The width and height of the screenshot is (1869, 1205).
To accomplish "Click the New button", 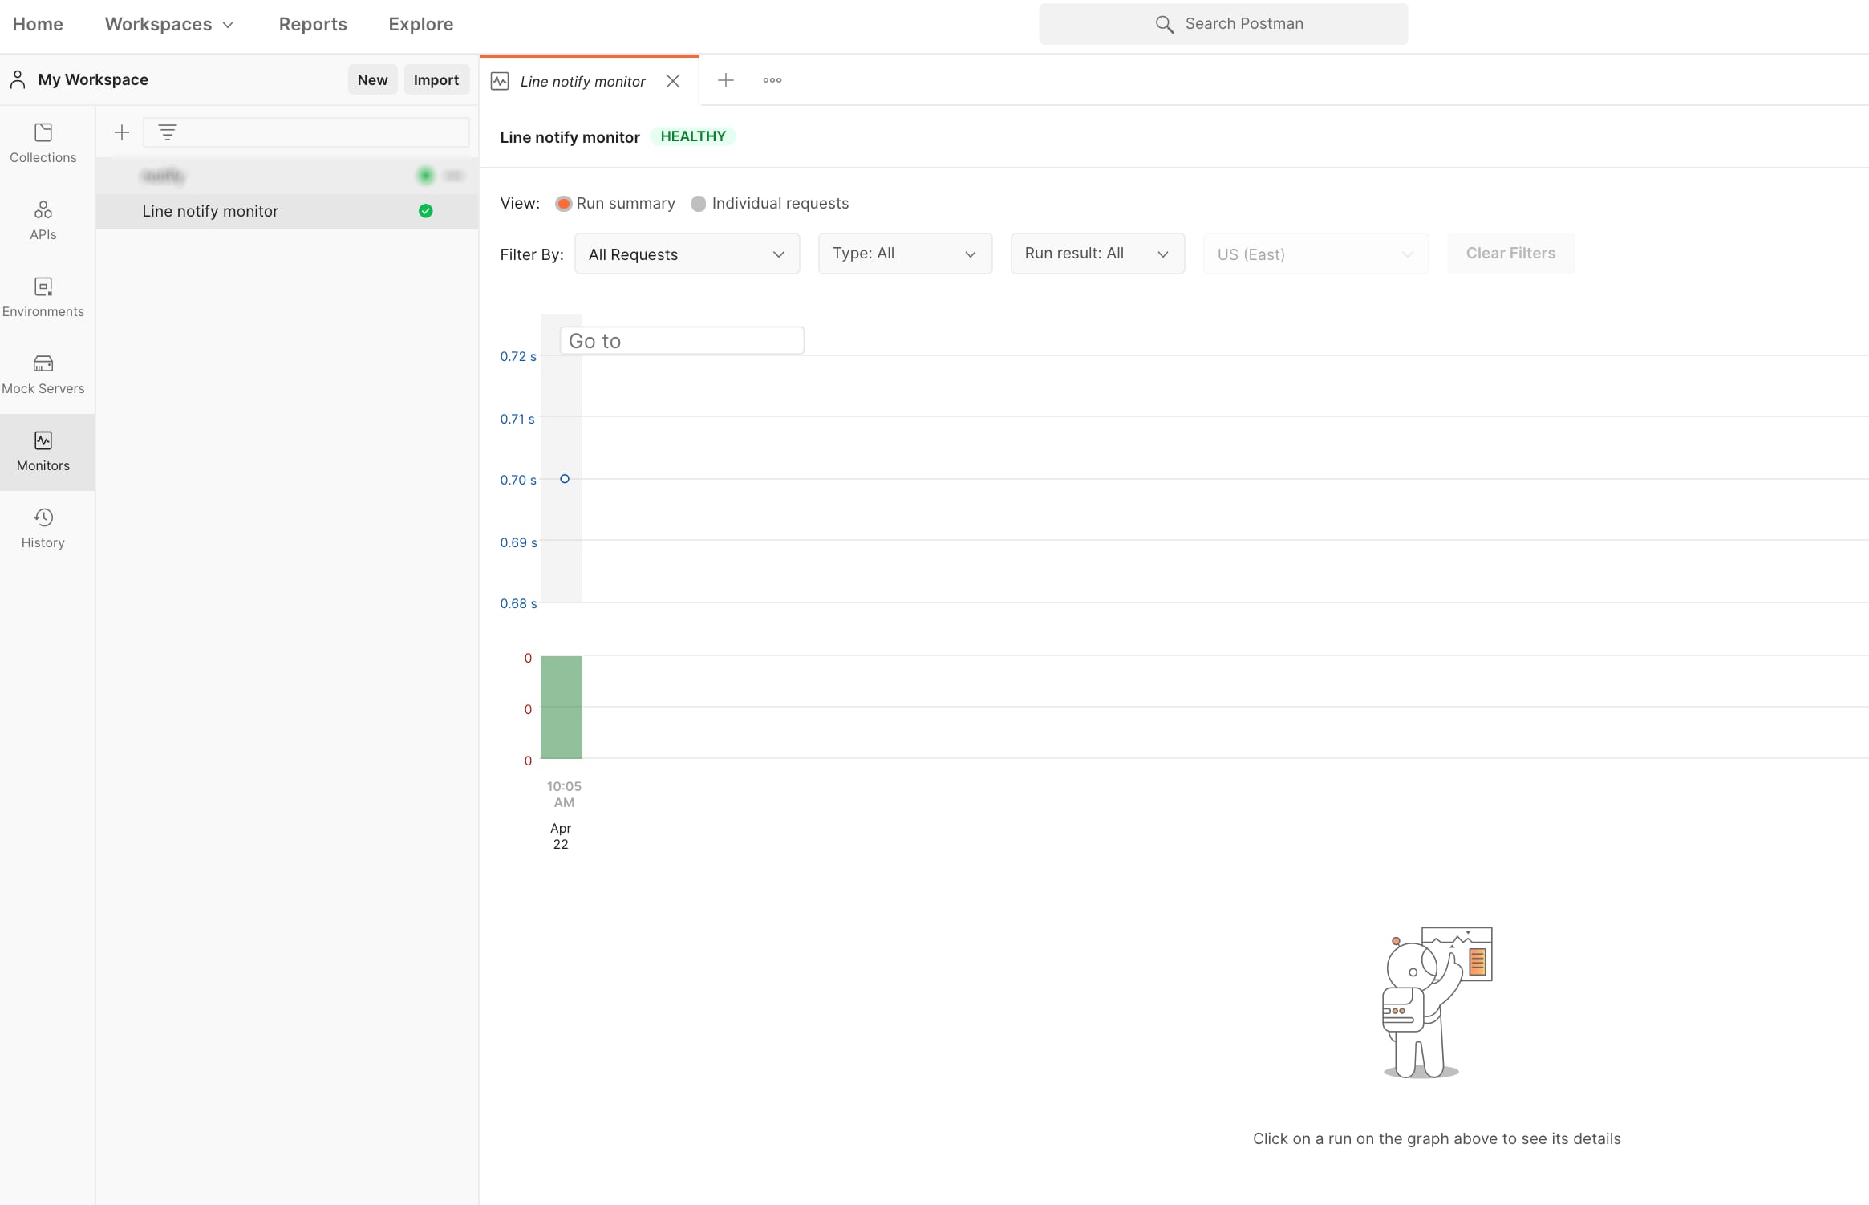I will click(x=372, y=79).
